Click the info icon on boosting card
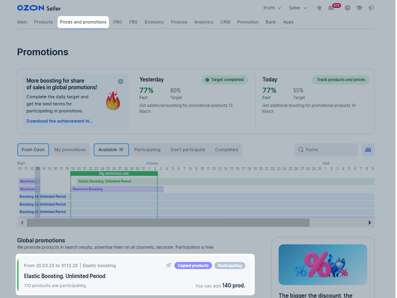This screenshot has height=298, width=397. click(x=121, y=81)
